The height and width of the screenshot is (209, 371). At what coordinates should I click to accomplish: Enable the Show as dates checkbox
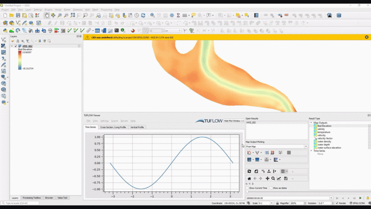point(271,188)
